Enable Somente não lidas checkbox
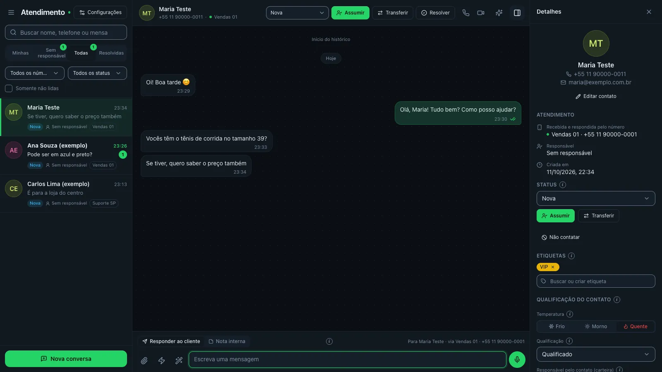The width and height of the screenshot is (662, 372). pyautogui.click(x=9, y=88)
